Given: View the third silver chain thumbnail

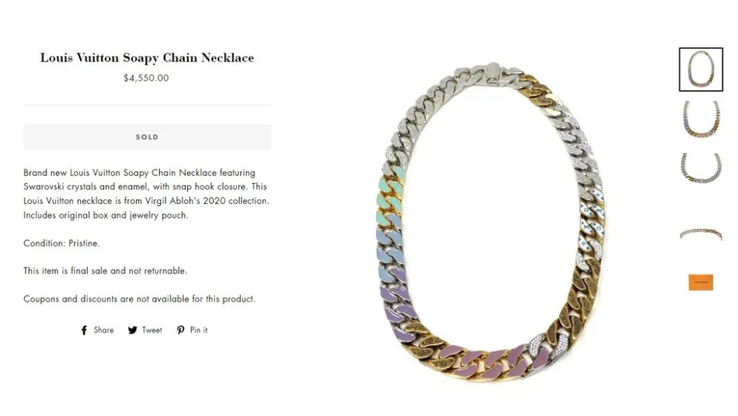Looking at the screenshot, I should coord(701,168).
